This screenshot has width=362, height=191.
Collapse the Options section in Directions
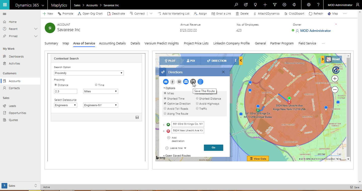[169, 88]
